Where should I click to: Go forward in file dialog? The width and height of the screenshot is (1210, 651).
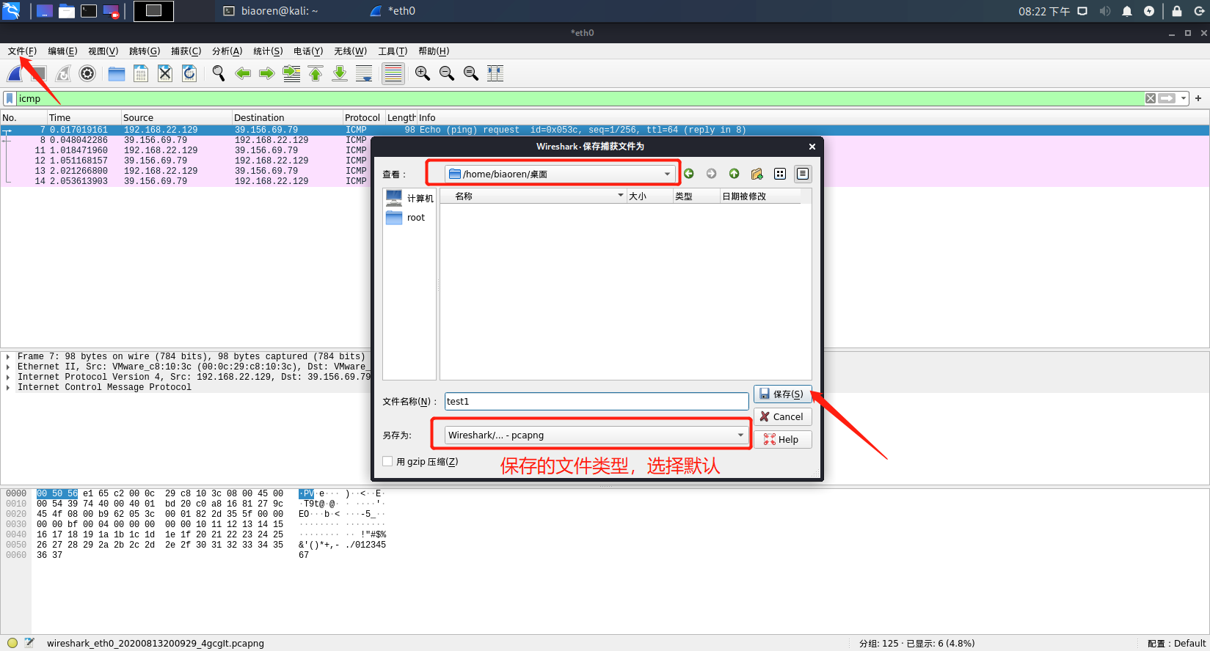click(711, 174)
